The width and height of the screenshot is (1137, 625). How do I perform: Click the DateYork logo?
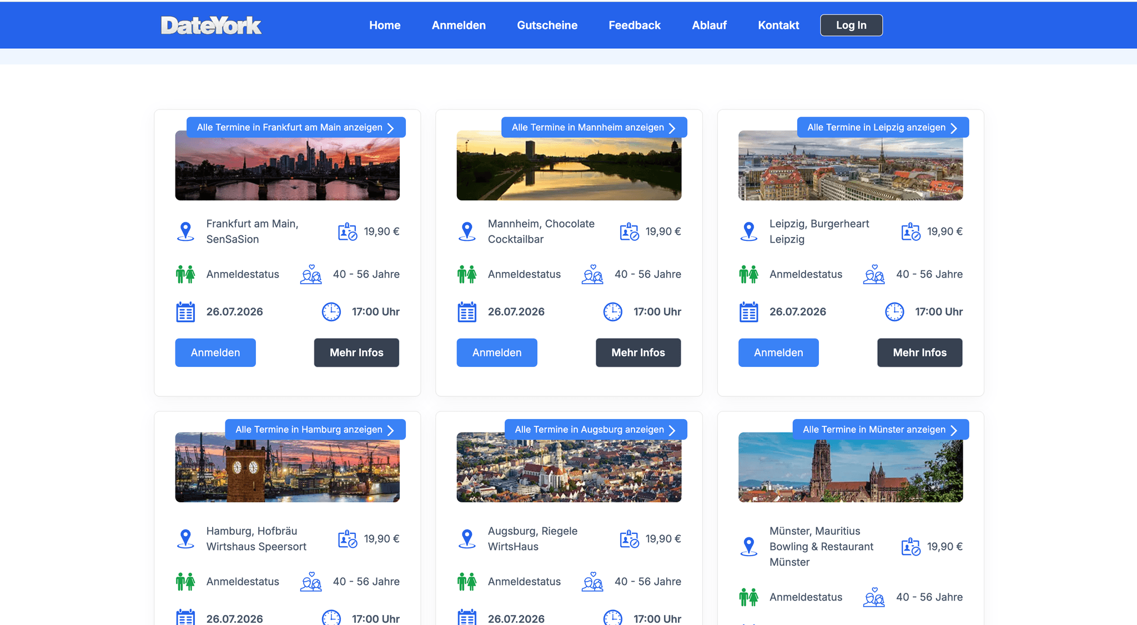[x=211, y=26]
